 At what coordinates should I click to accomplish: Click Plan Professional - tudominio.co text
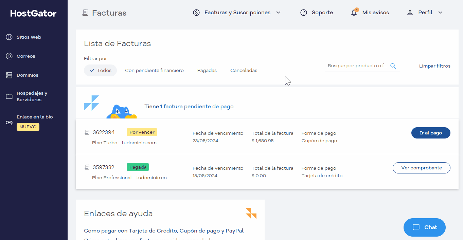point(129,178)
